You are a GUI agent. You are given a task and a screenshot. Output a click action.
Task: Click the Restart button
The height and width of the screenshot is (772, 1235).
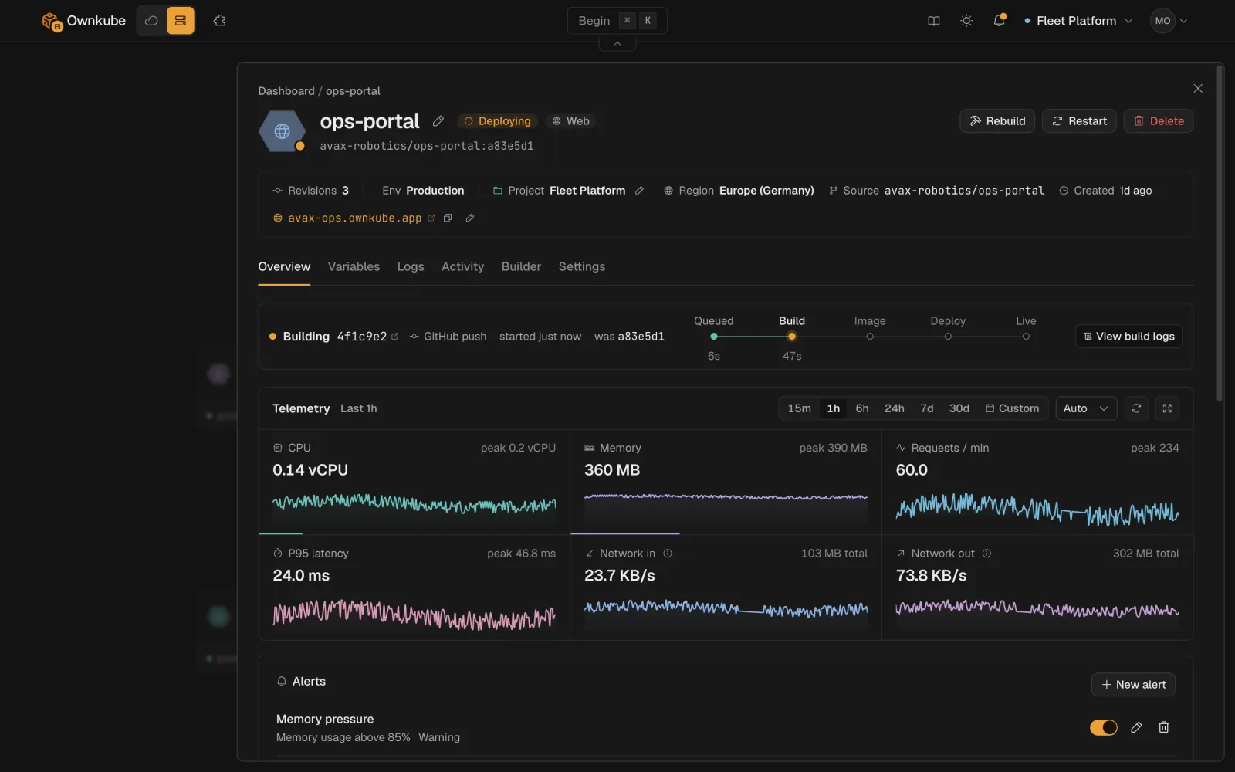[1079, 121]
